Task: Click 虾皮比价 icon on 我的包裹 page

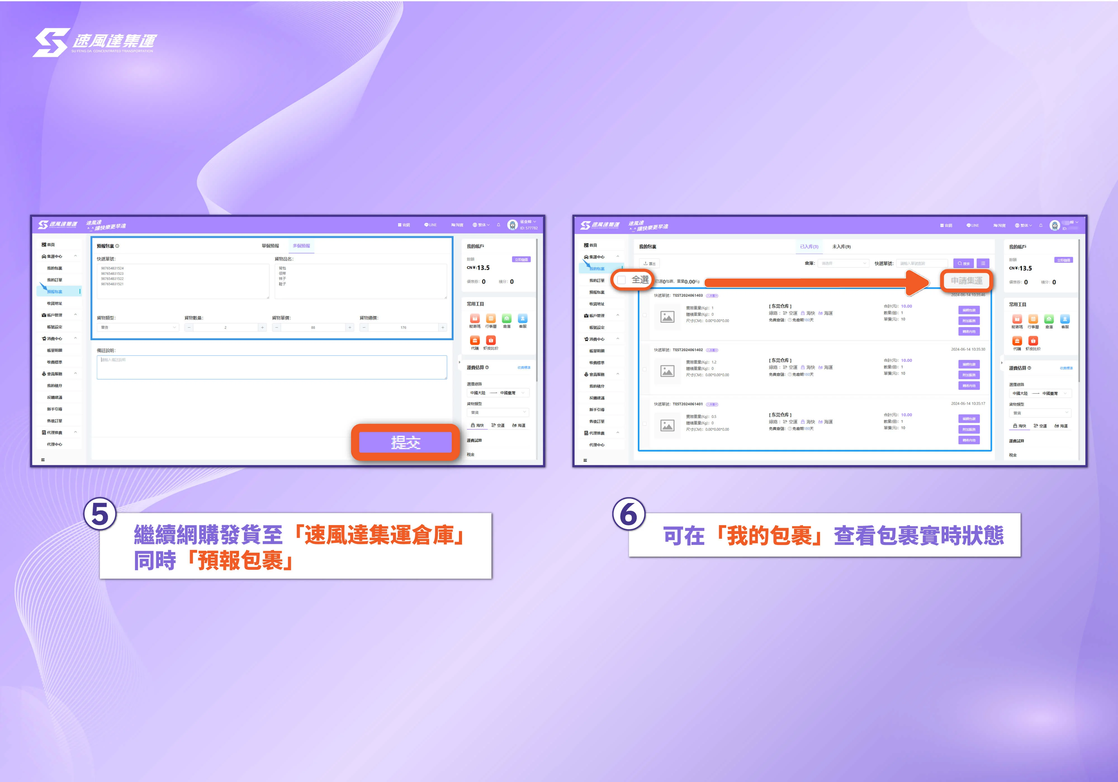Action: 1033,341
